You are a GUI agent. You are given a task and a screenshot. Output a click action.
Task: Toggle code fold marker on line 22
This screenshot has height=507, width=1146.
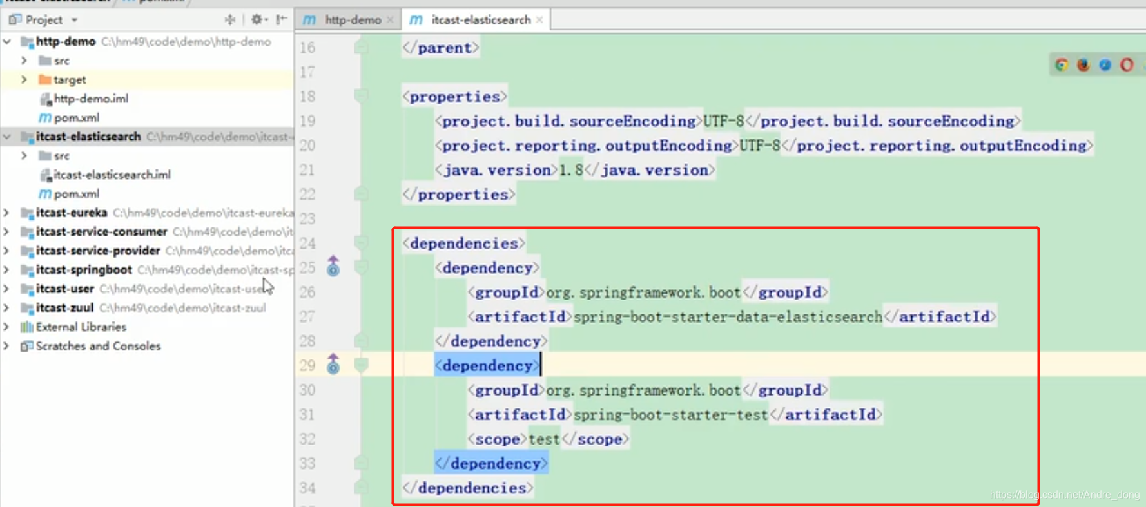point(361,194)
